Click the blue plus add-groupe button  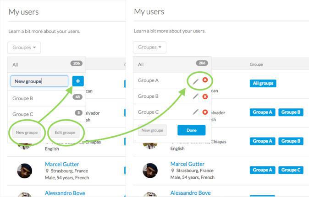pos(78,81)
